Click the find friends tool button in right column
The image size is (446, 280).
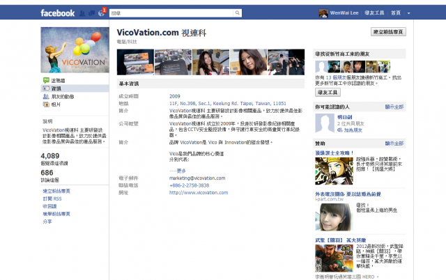click(328, 93)
